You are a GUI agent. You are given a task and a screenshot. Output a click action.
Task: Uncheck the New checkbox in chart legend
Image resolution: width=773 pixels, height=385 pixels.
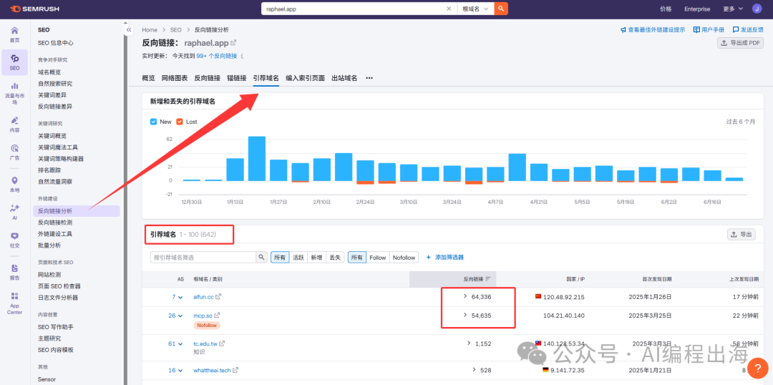[x=154, y=122]
